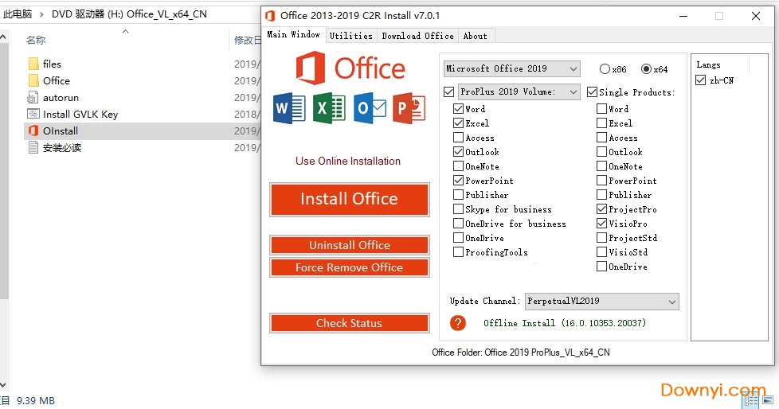Select the x86 architecture radio button

(605, 69)
